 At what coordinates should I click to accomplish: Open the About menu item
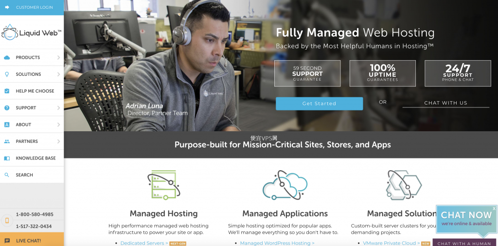(32, 124)
